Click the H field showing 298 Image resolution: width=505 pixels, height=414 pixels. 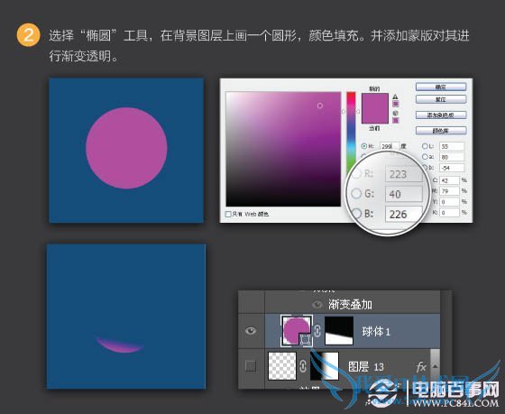pyautogui.click(x=390, y=146)
